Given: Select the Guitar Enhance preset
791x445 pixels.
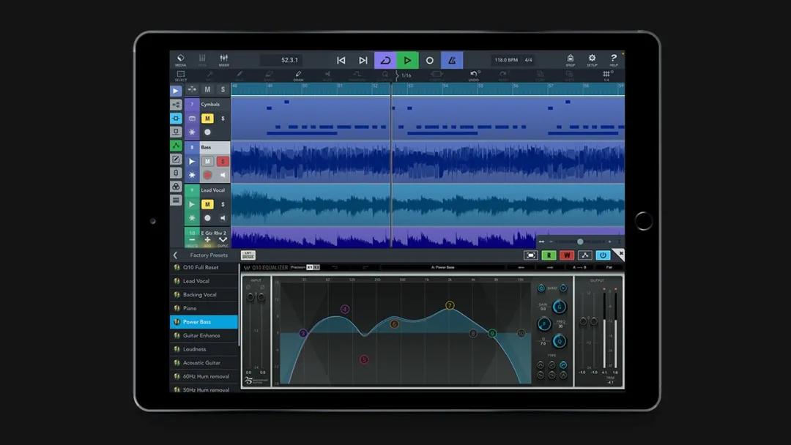Looking at the screenshot, I should [x=204, y=335].
